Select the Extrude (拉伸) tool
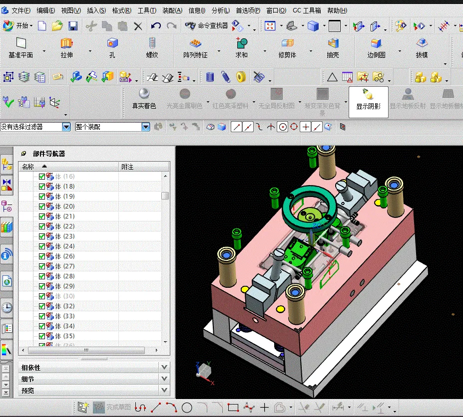 [x=67, y=49]
